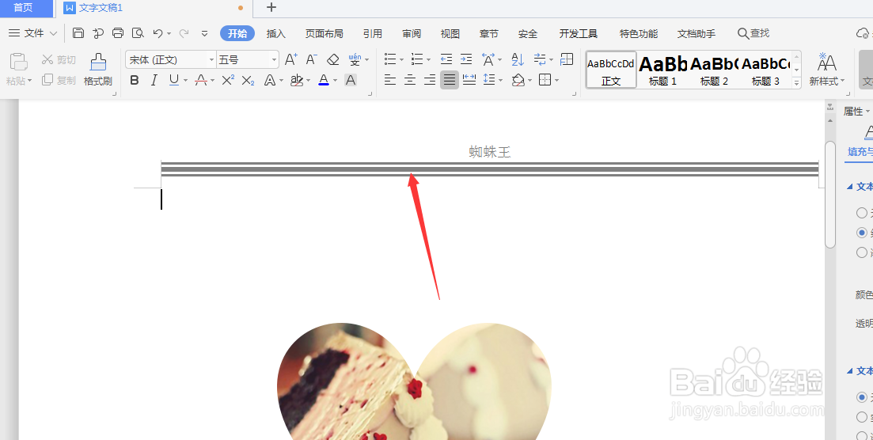Screen dimensions: 873x440
Task: Open the 属性 panel dropdown
Action: (856, 112)
